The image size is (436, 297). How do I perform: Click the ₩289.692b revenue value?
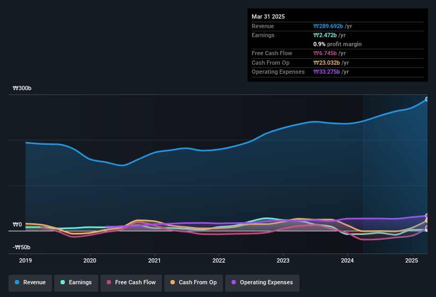328,26
